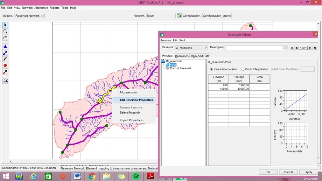
Task: Open Spotify from taskbar
Action: coord(136,176)
